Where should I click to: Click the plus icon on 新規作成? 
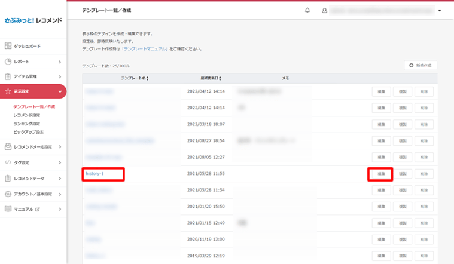coord(411,65)
